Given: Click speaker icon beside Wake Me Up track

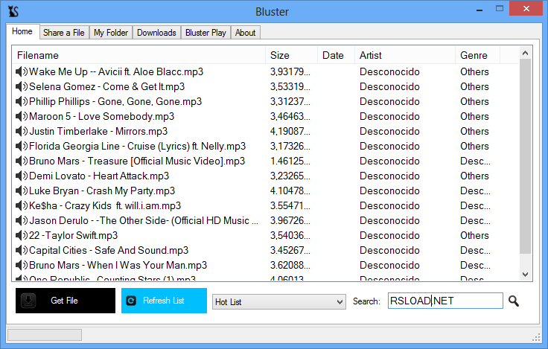Looking at the screenshot, I should point(22,71).
